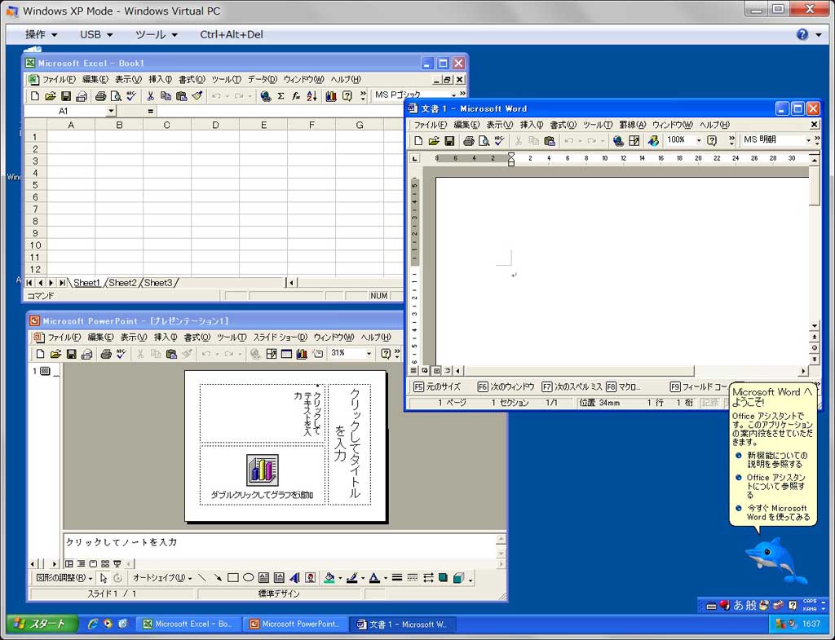Click the Open folder icon in Excel
The image size is (835, 640).
point(51,96)
